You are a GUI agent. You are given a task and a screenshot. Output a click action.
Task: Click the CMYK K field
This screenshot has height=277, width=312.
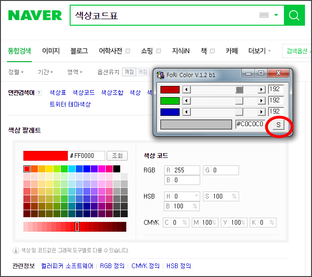pyautogui.click(x=263, y=222)
